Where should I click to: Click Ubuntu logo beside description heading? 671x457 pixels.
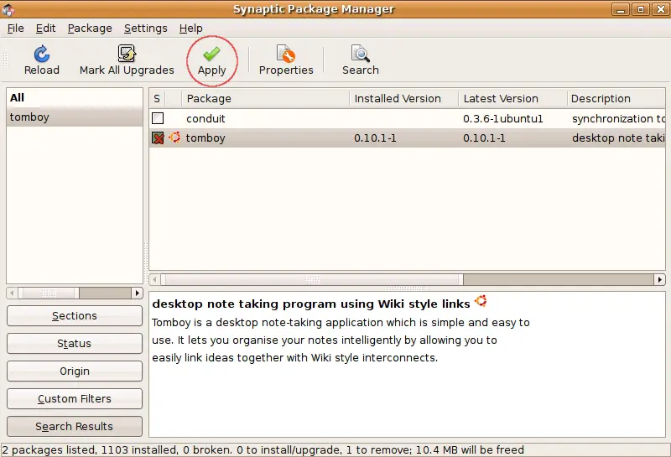[x=481, y=301]
